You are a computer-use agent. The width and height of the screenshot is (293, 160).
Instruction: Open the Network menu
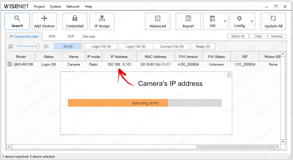[x=73, y=7]
